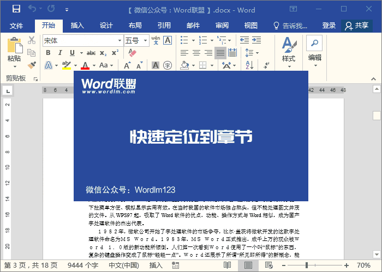Viewport: 382px width, 272px height.
Task: Click the 告诉我 search box
Action: (290, 26)
